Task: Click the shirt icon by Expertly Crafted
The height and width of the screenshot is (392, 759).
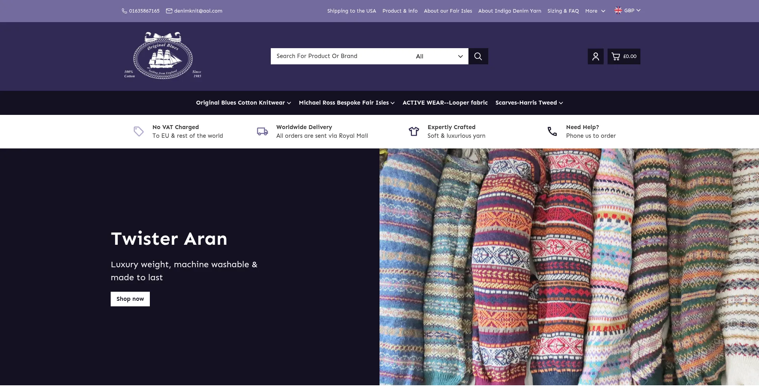Action: tap(413, 131)
